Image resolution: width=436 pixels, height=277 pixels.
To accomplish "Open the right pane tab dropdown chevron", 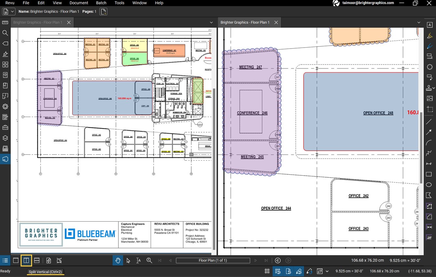I will [419, 22].
